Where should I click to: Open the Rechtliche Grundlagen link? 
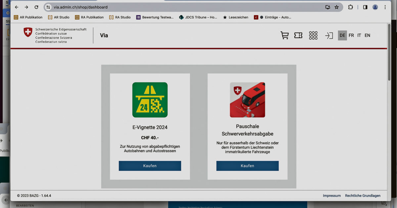(x=363, y=195)
